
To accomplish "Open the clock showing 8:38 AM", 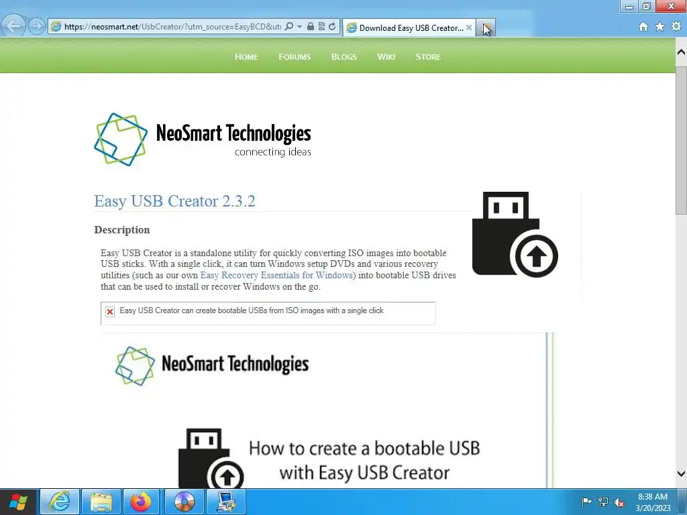I will 653,502.
